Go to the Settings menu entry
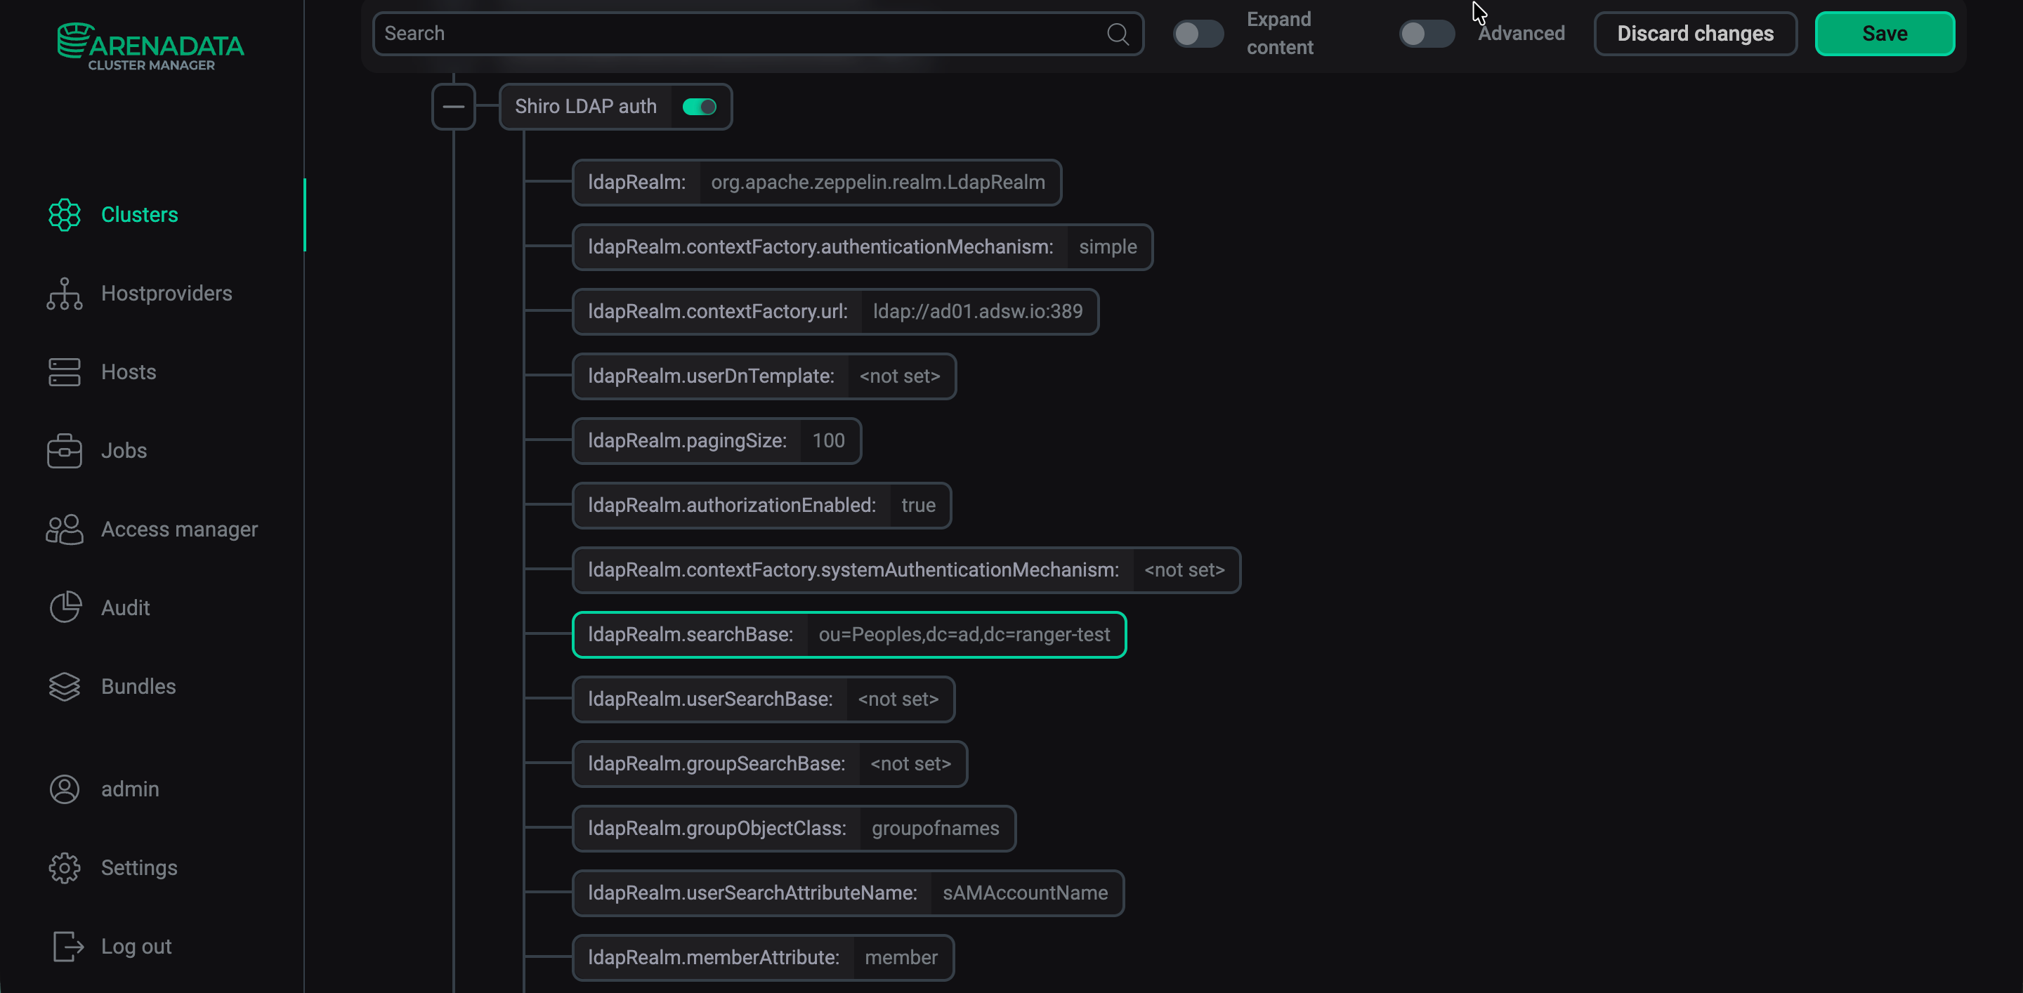 (x=65, y=867)
